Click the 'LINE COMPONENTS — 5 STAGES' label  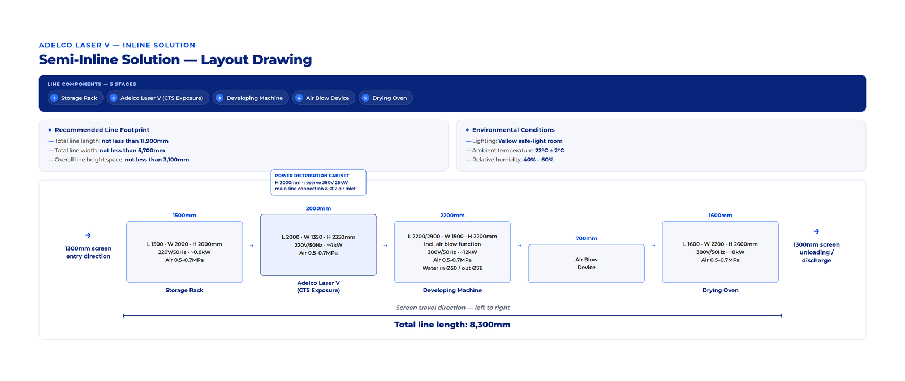click(x=92, y=84)
